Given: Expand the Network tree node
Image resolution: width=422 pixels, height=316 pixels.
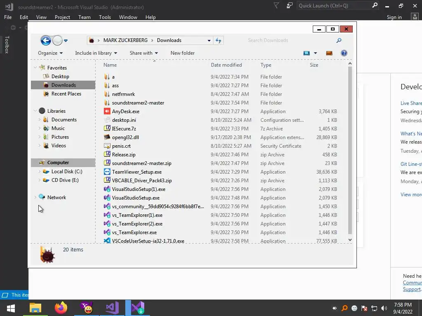Looking at the screenshot, I should pyautogui.click(x=35, y=197).
